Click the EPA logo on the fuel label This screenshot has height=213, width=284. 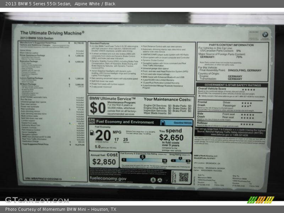point(92,120)
